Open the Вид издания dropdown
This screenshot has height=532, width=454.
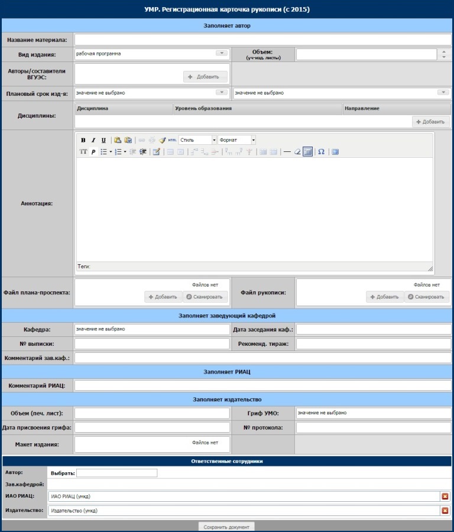(x=222, y=53)
